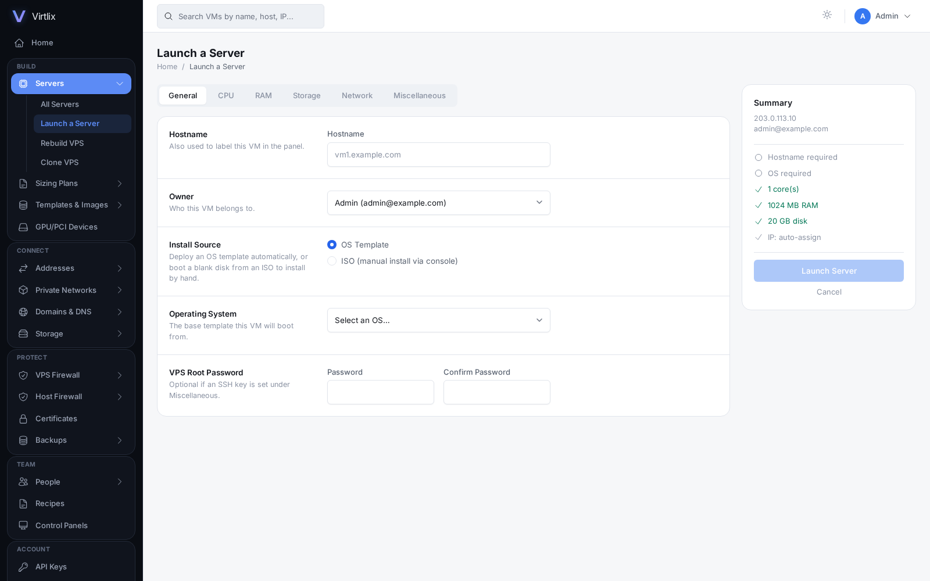Expand the Private Networks chevron
The height and width of the screenshot is (581, 930).
120,290
